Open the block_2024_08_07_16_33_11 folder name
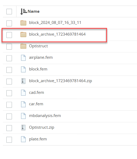 click(x=55, y=23)
